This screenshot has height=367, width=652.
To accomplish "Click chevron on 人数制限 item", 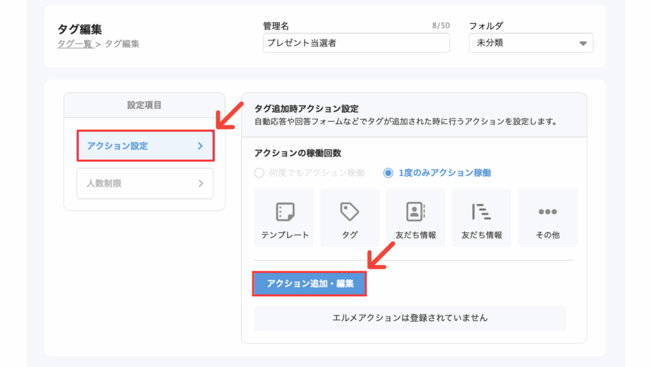I will tap(201, 183).
